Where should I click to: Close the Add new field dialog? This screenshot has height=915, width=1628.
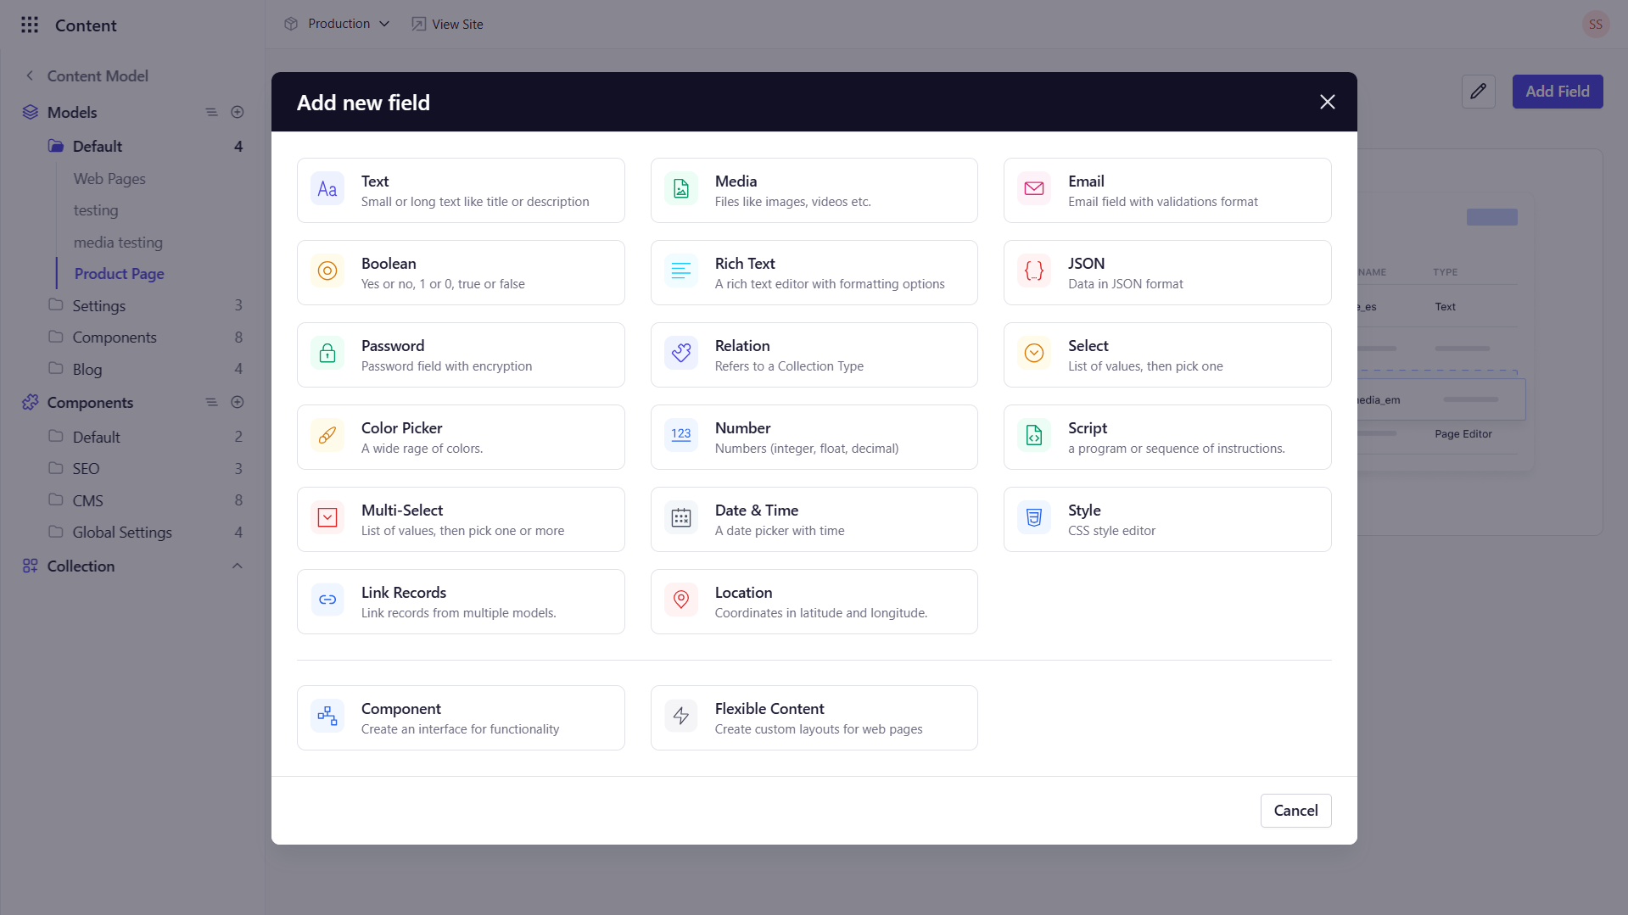click(1327, 102)
